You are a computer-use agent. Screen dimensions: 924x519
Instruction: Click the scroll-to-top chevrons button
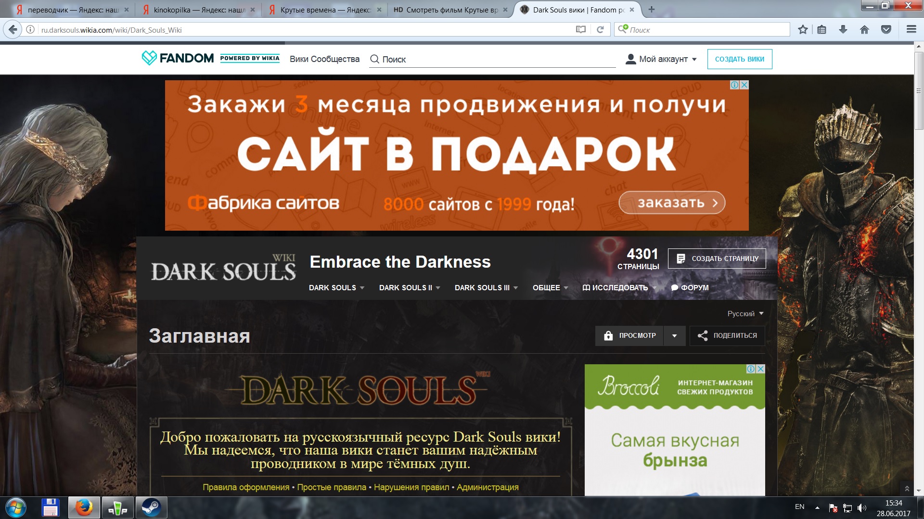tap(907, 488)
